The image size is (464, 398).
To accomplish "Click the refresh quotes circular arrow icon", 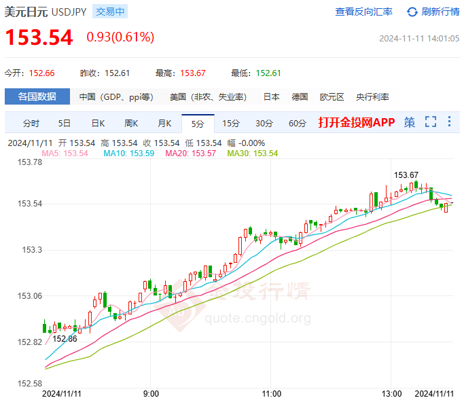I will click(x=412, y=12).
